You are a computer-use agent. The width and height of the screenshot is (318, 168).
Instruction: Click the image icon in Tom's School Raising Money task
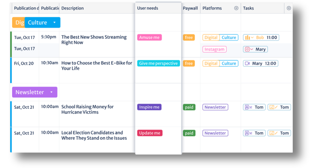coord(272,107)
